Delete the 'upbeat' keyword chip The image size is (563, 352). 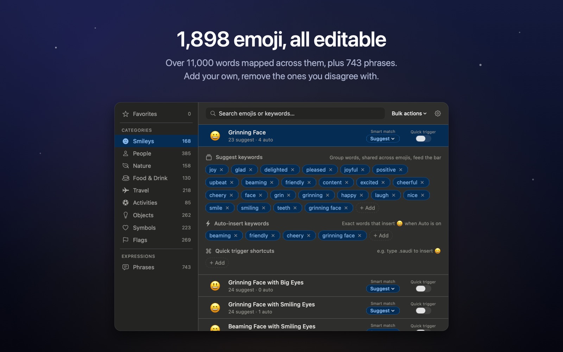click(232, 182)
